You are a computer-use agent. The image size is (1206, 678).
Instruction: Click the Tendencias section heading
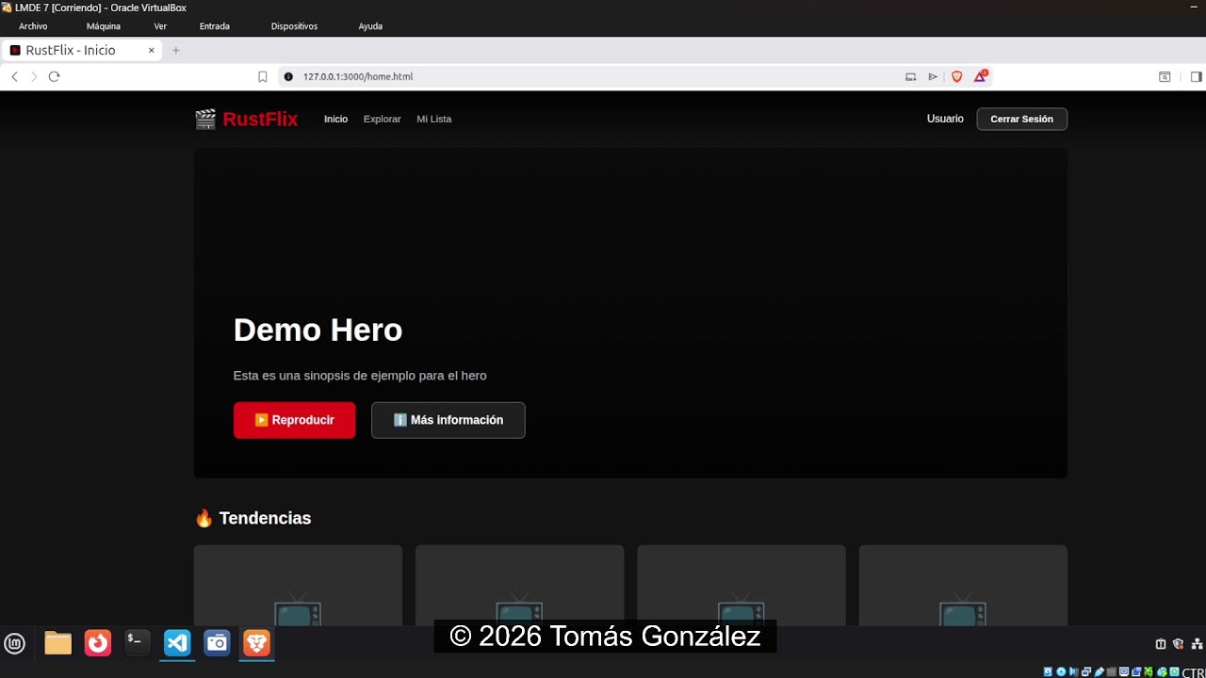pyautogui.click(x=253, y=518)
